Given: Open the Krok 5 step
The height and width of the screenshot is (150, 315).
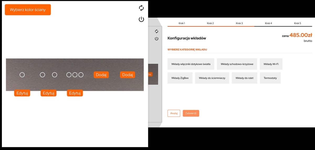Looking at the screenshot, I should (297, 23).
